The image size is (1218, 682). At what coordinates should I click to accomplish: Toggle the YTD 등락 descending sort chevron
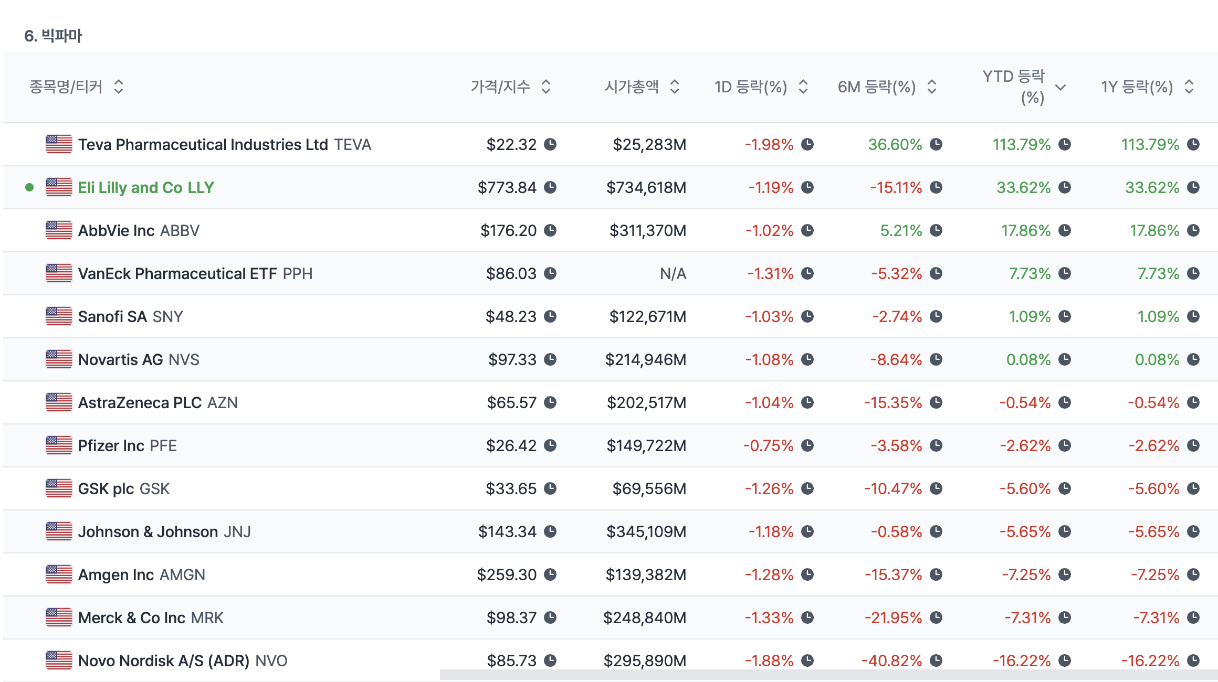(1060, 87)
